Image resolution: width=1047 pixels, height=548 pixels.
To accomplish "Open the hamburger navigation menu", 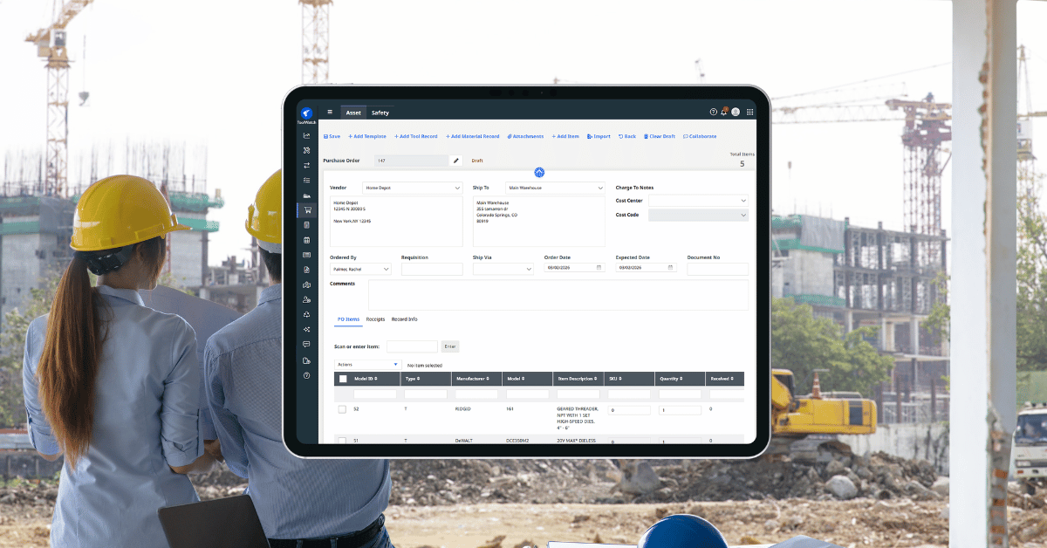I will click(330, 112).
